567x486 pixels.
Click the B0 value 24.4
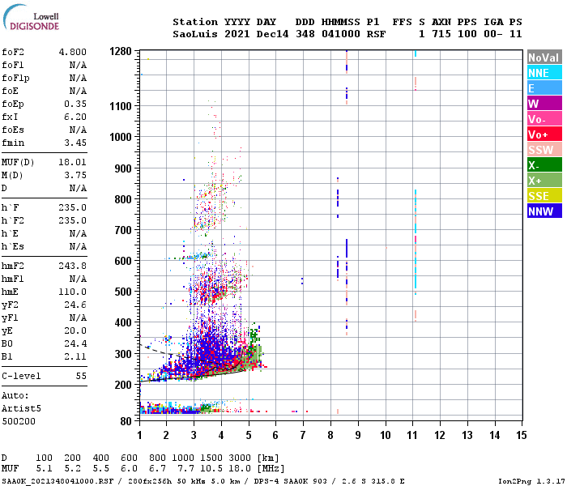pyautogui.click(x=75, y=344)
